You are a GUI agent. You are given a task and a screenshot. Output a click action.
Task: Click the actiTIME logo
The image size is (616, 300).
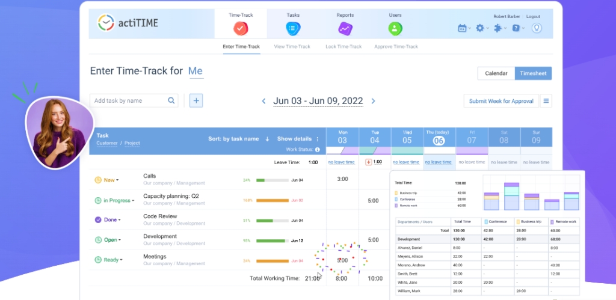point(128,23)
